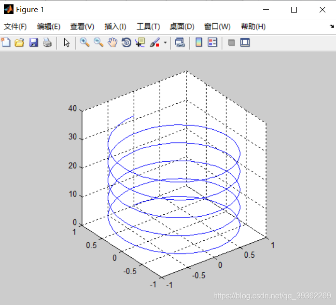This screenshot has width=336, height=305.
Task: Toggle the Pan hand tool
Action: tap(112, 42)
